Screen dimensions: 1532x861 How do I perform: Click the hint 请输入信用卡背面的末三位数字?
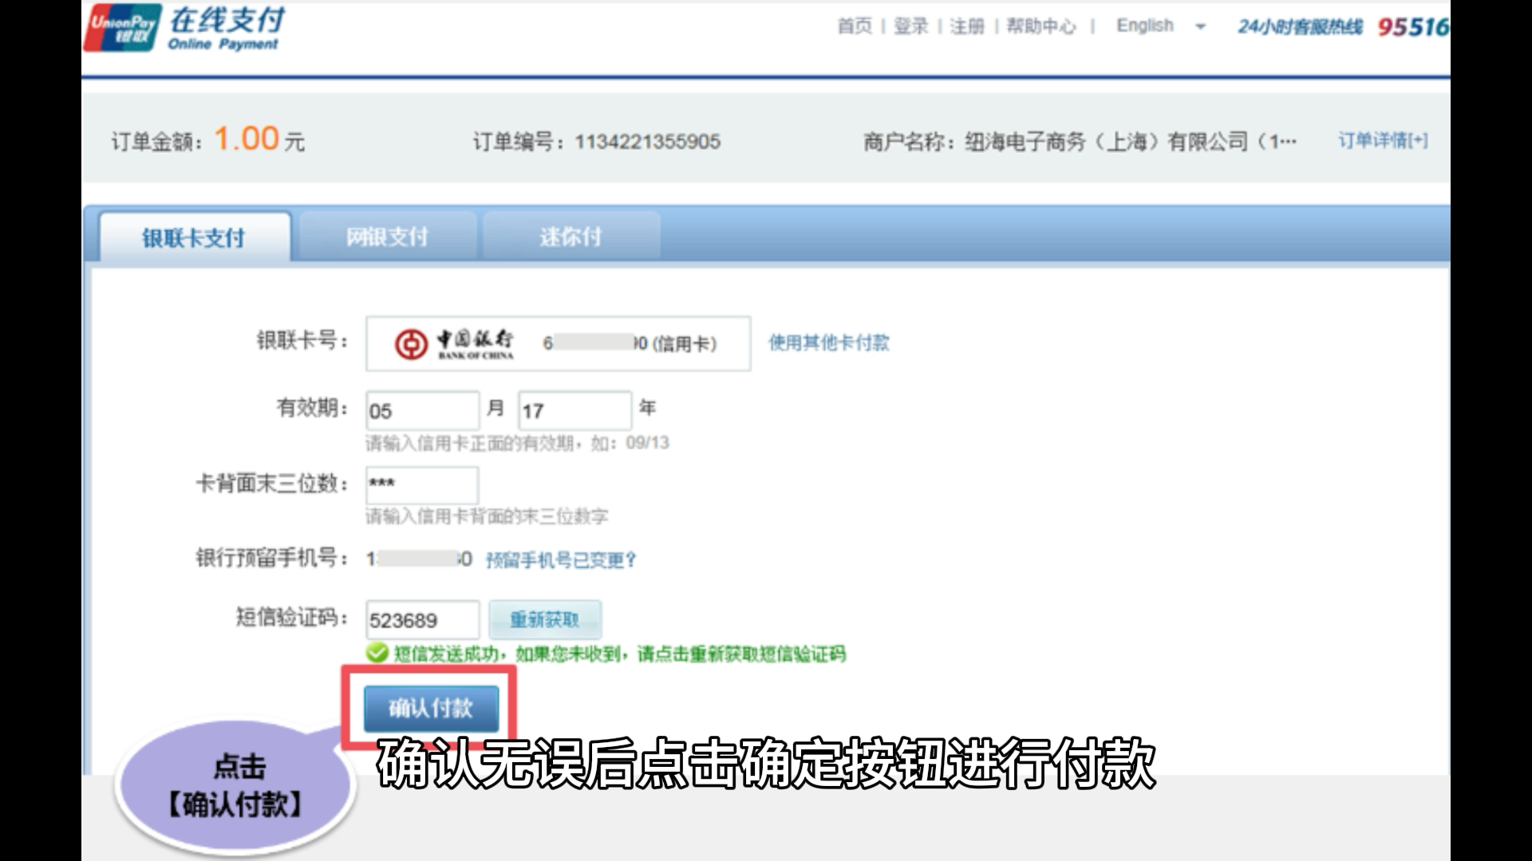tap(487, 517)
